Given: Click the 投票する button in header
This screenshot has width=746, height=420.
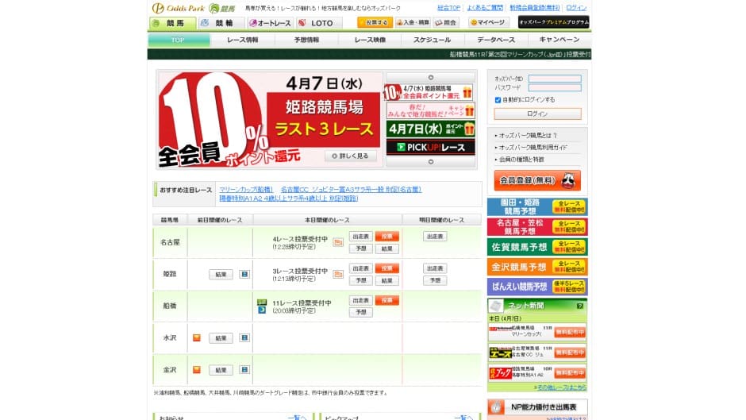Looking at the screenshot, I should [x=375, y=22].
